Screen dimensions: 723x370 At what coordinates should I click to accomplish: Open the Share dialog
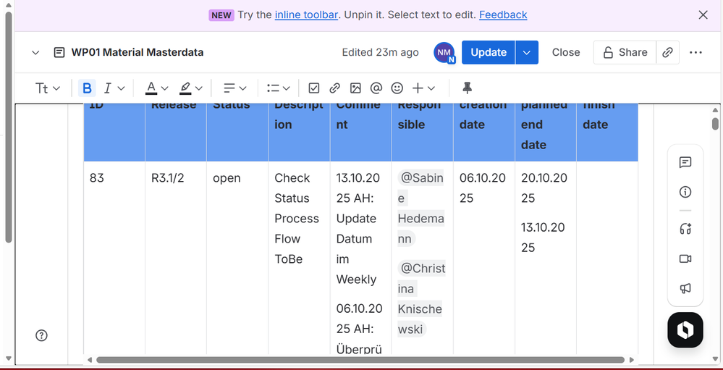tap(625, 52)
